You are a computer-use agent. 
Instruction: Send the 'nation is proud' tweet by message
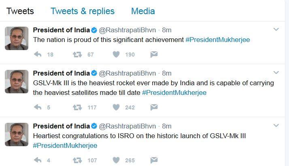[x=154, y=55]
